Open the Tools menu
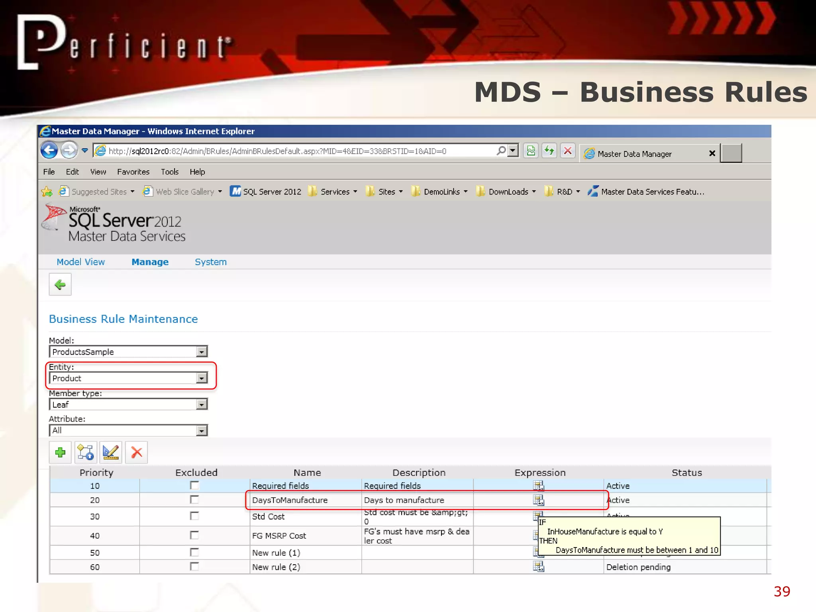This screenshot has width=816, height=612. coord(170,172)
